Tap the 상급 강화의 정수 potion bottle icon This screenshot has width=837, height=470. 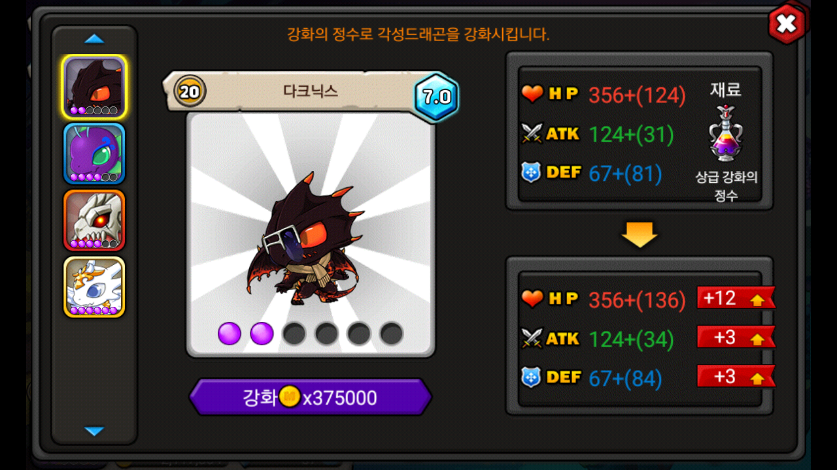tap(726, 134)
